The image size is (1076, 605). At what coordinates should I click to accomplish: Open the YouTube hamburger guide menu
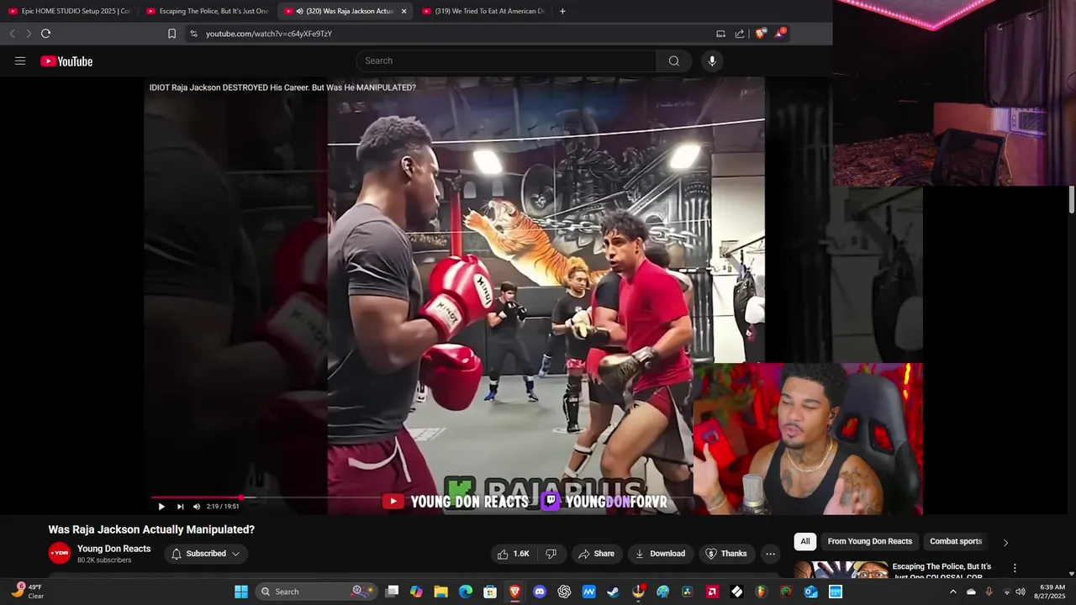pyautogui.click(x=20, y=60)
